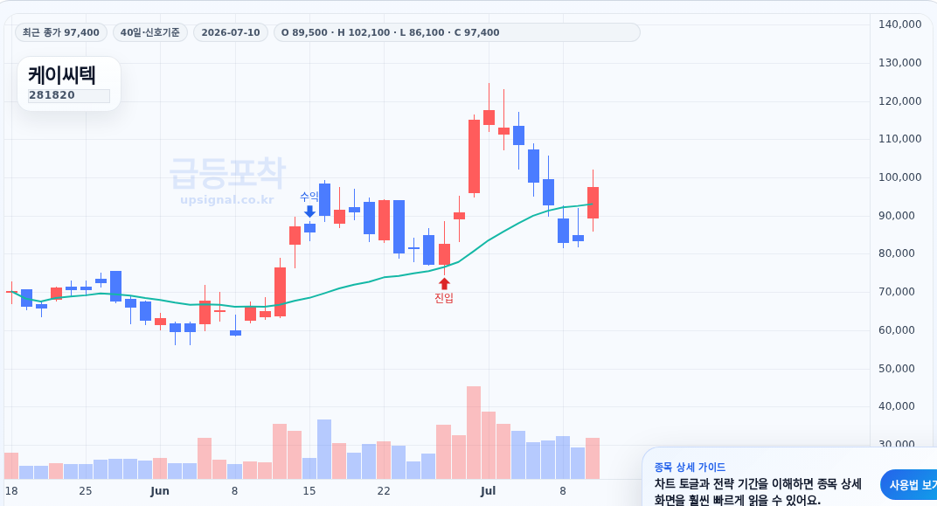Click the red 진입 arrow marker
Image resolution: width=937 pixels, height=506 pixels.
tap(444, 284)
